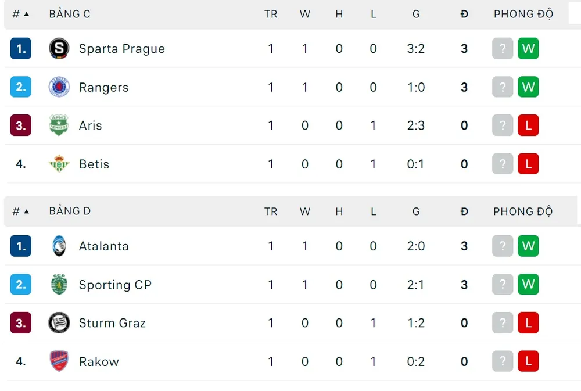Click Atalanta's grey upcoming match badge

(x=503, y=246)
